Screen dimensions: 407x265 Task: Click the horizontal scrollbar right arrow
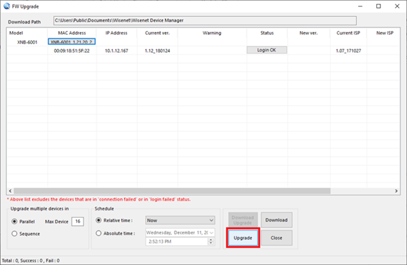coord(397,191)
